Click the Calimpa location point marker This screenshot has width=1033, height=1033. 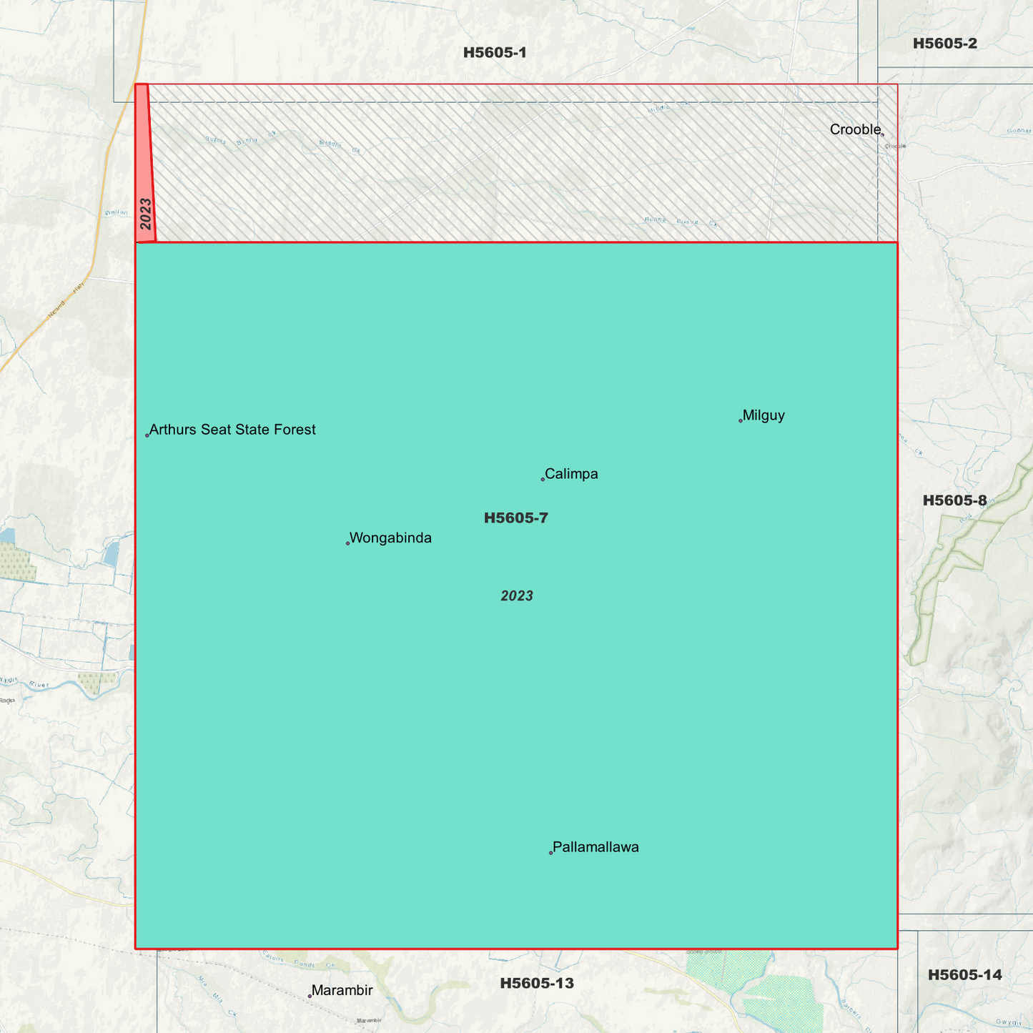(543, 479)
